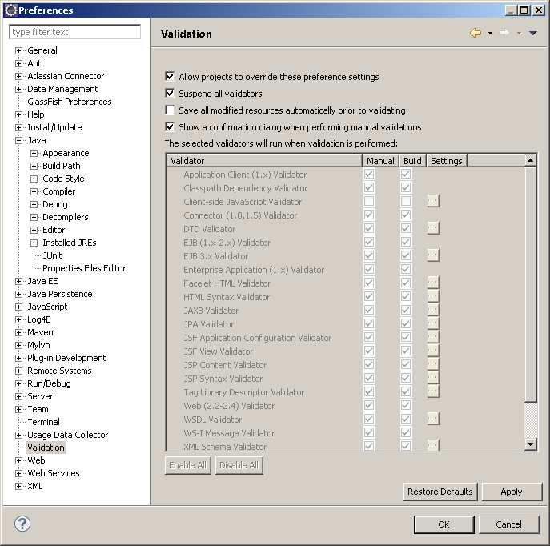The width and height of the screenshot is (550, 546).
Task: Select the Server preferences node
Action: [40, 396]
